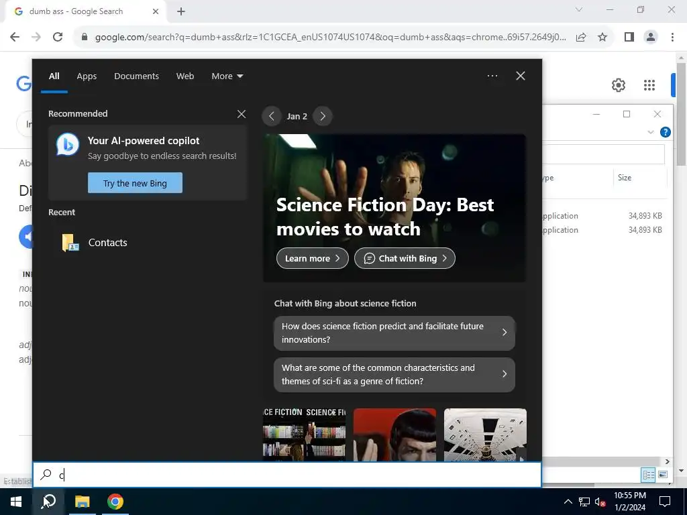The width and height of the screenshot is (687, 515).
Task: Play the pronunciation speaker icon
Action: (27, 237)
